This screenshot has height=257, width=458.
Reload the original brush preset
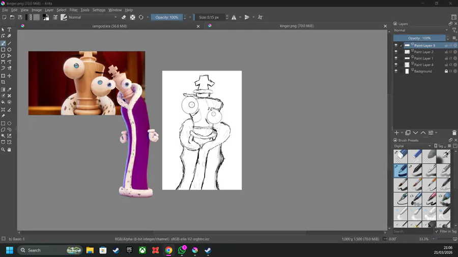(141, 17)
